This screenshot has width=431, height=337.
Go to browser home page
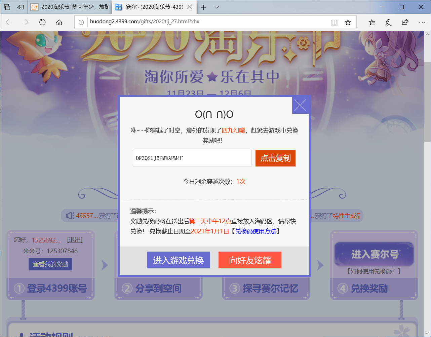tap(59, 22)
